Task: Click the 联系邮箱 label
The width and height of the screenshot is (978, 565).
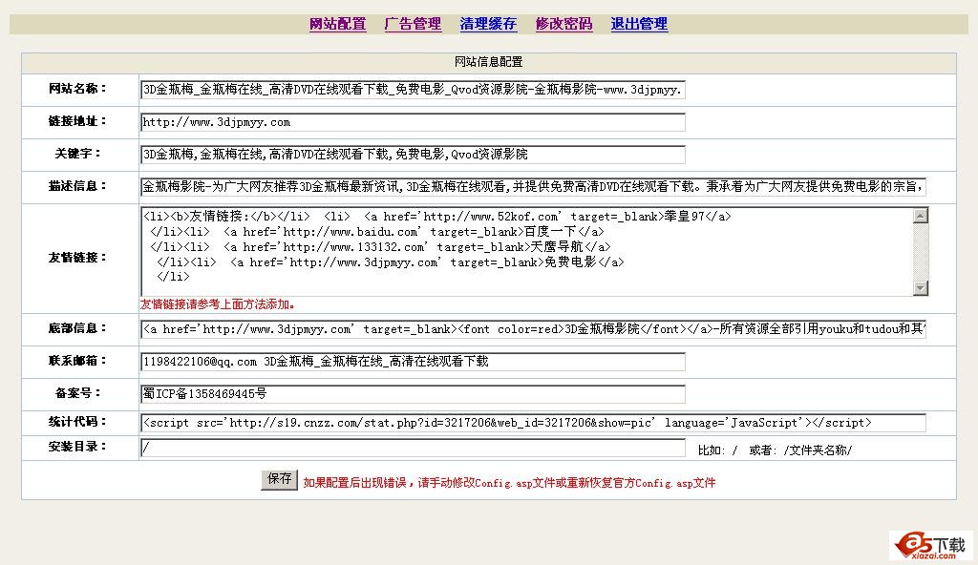Action: (x=77, y=361)
